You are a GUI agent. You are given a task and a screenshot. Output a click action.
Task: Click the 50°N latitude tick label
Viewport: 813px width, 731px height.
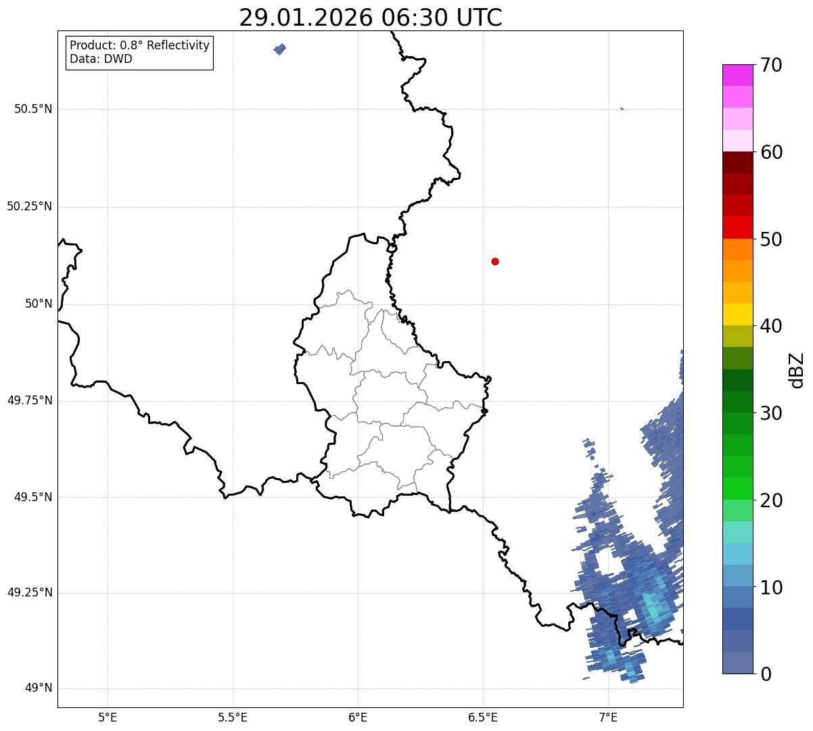[39, 304]
